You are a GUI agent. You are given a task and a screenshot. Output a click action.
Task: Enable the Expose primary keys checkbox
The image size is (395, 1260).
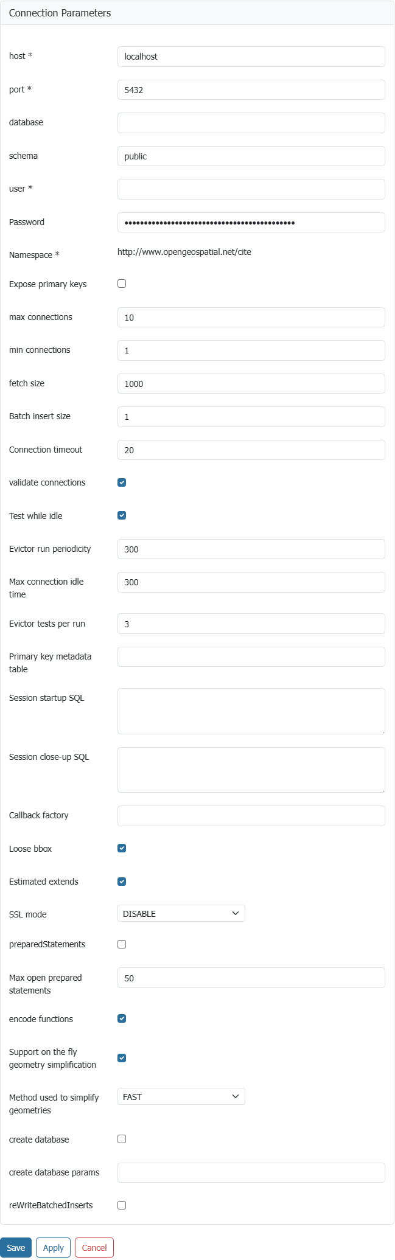click(122, 284)
